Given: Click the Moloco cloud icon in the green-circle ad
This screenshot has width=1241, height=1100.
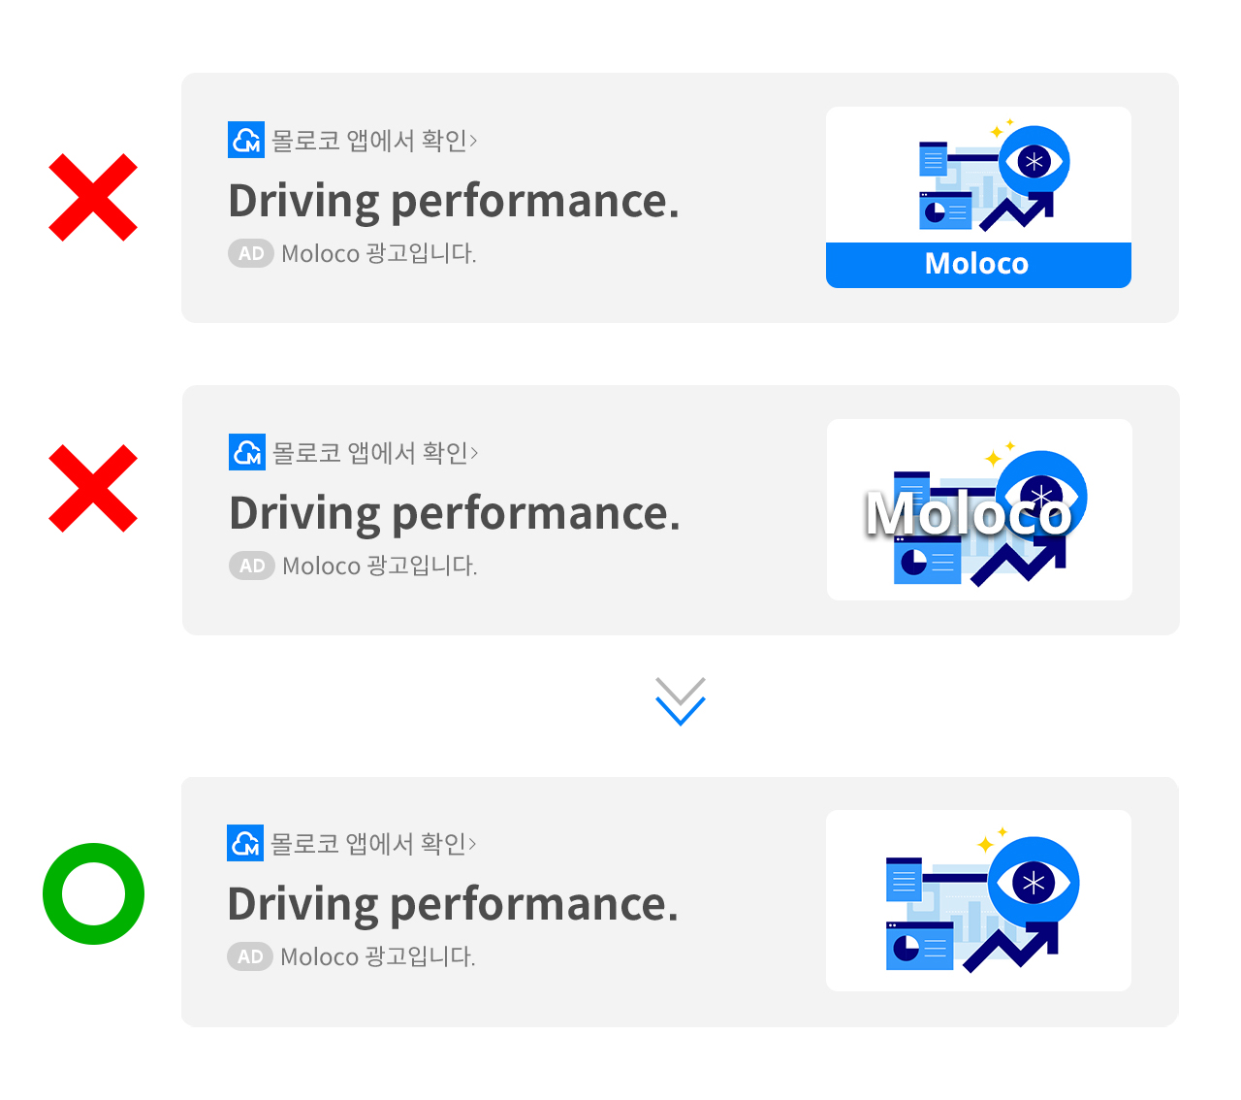Looking at the screenshot, I should 245,843.
